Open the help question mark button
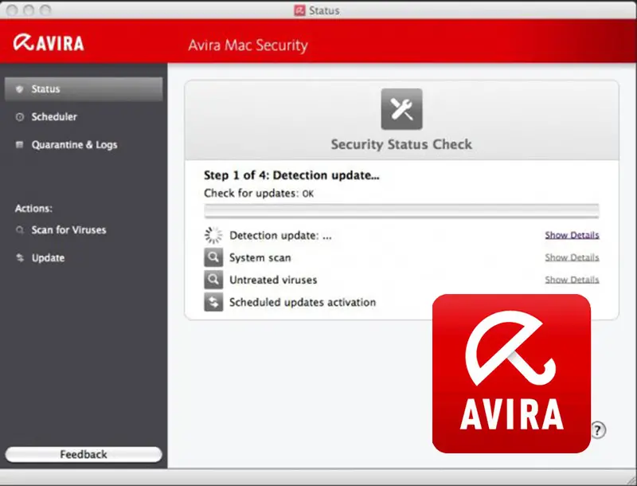 pos(599,429)
